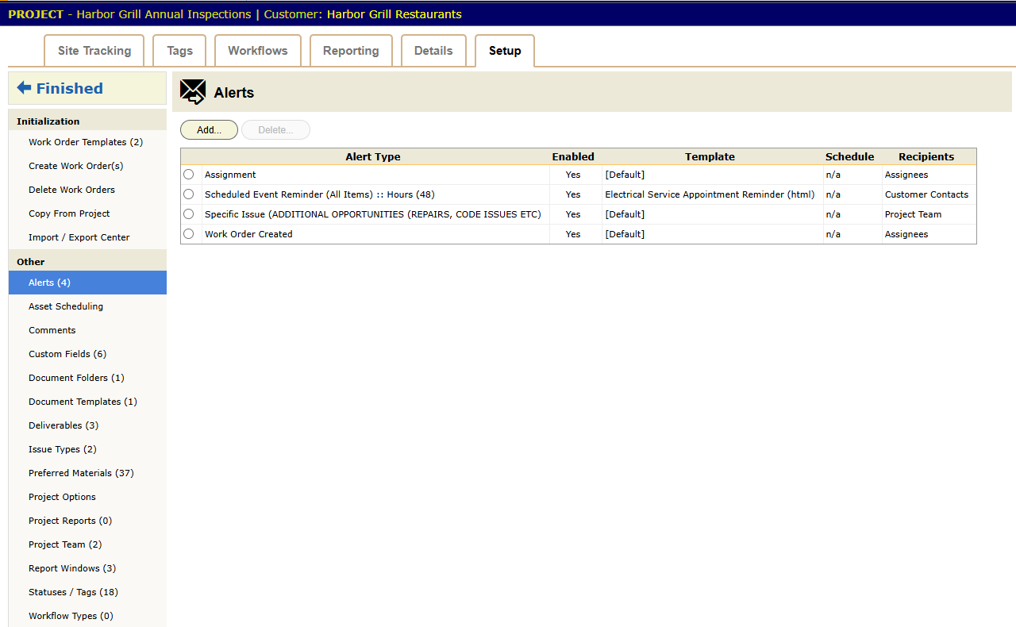Click the Finished back arrow icon
Image resolution: width=1016 pixels, height=627 pixels.
24,88
